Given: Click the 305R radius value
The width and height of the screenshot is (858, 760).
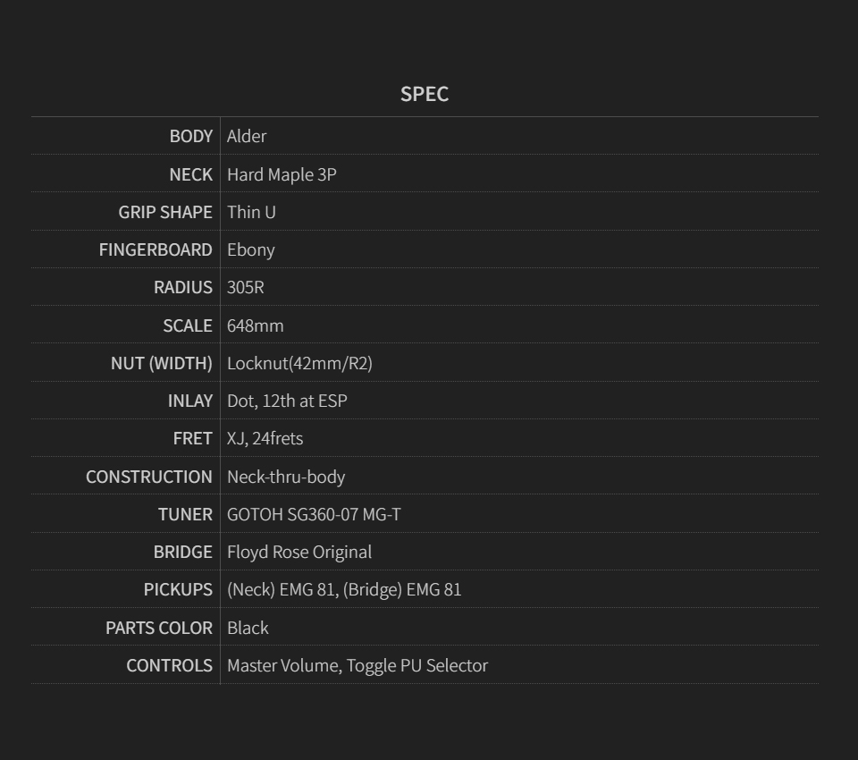Looking at the screenshot, I should [245, 287].
